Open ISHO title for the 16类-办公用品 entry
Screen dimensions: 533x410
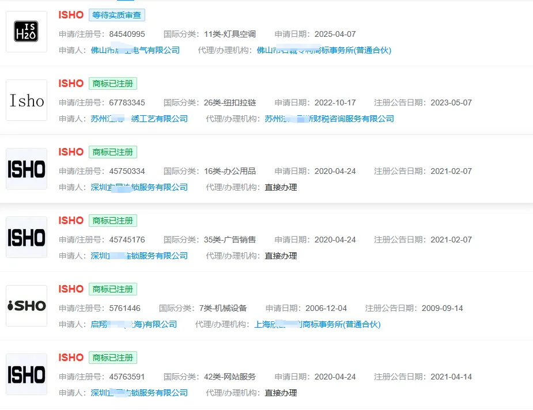71,152
